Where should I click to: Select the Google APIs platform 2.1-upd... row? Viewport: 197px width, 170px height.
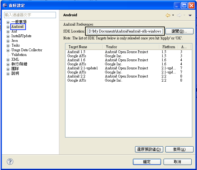(x=129, y=72)
